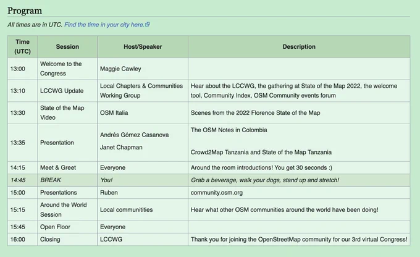Open the 'Find the time in your city here' link
The width and height of the screenshot is (420, 257).
104,25
